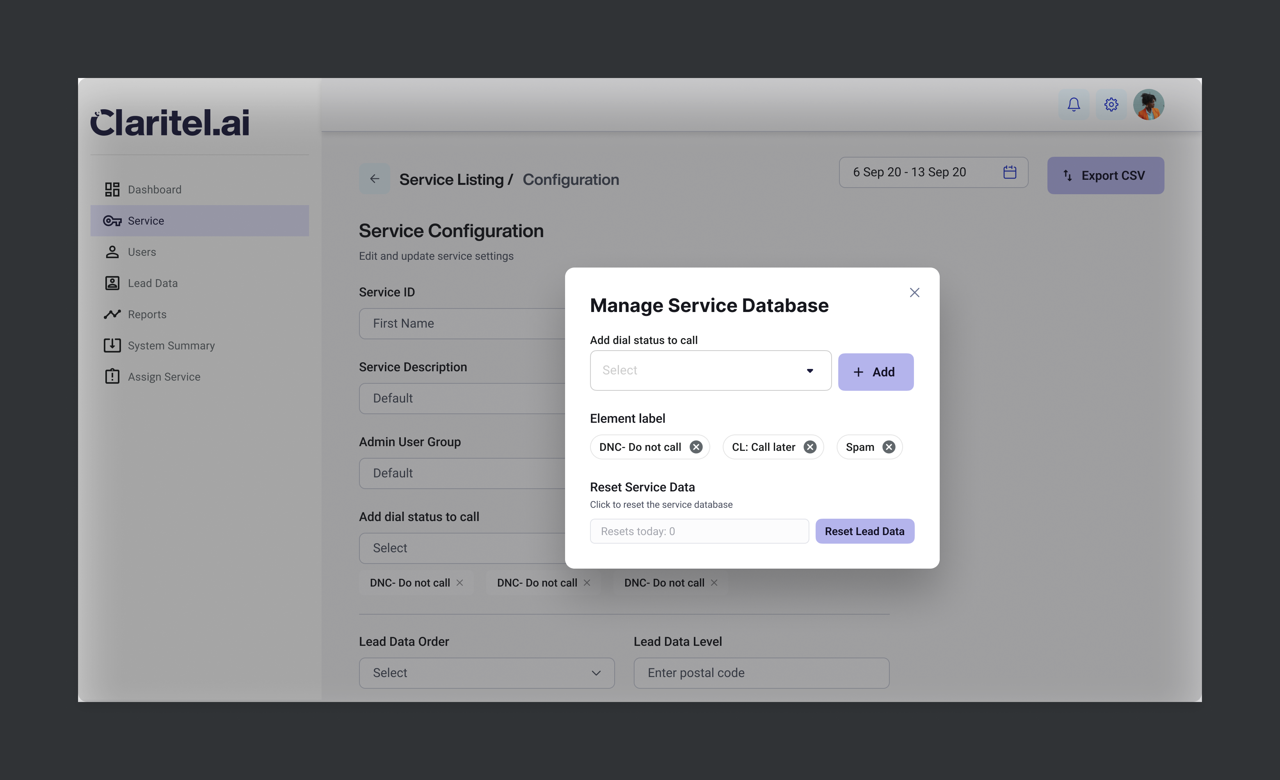Click the Export CSV button
Image resolution: width=1280 pixels, height=780 pixels.
point(1105,175)
